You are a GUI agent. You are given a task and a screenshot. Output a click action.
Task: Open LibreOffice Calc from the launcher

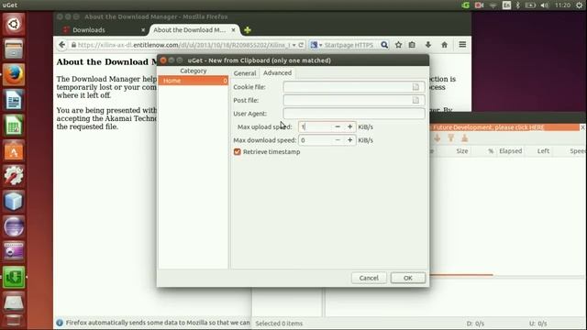tap(14, 126)
